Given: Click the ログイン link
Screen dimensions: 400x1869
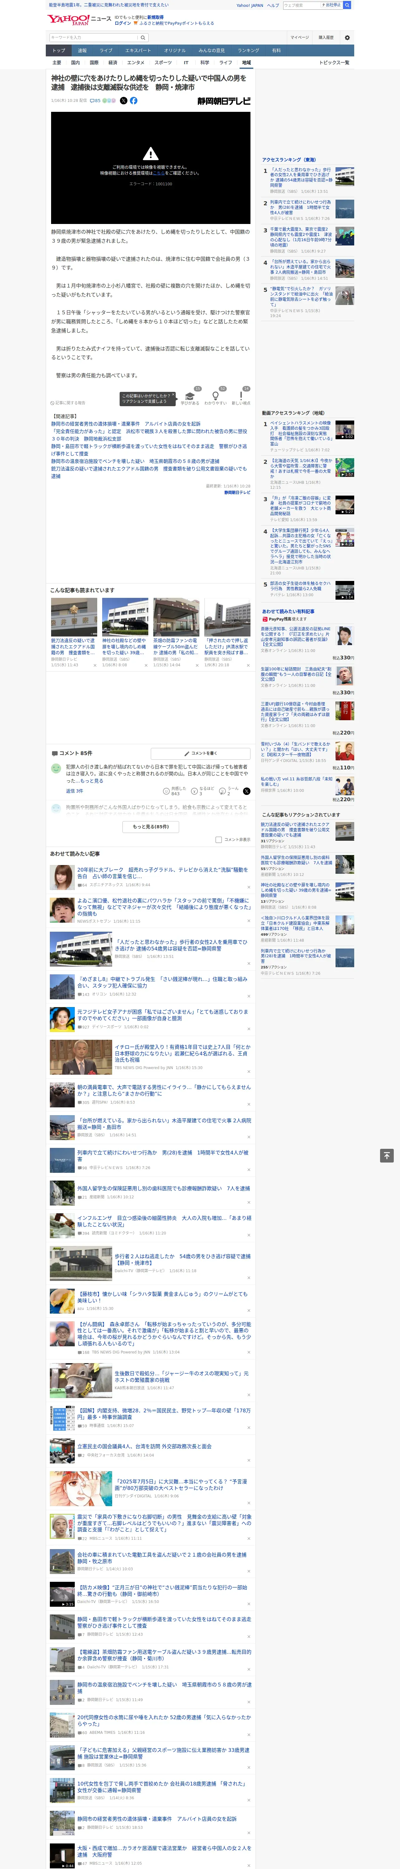Looking at the screenshot, I should (123, 23).
